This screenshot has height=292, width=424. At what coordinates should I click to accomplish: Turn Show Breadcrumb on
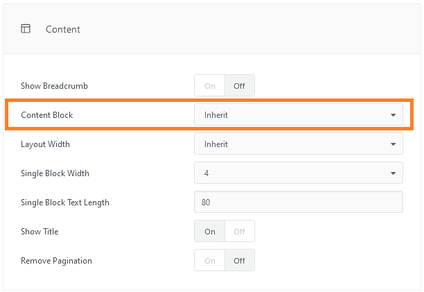point(209,86)
